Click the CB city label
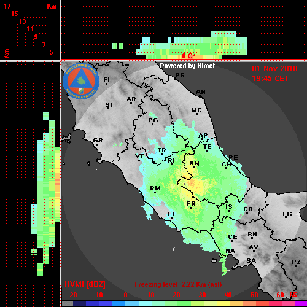The image size is (307, 307). click(248, 209)
